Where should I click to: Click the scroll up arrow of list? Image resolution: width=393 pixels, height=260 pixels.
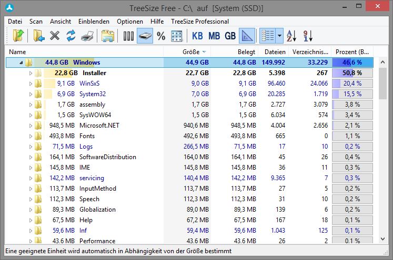[x=382, y=62]
